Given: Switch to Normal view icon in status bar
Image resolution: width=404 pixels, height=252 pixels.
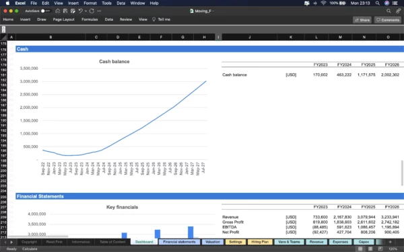Looking at the screenshot, I should pyautogui.click(x=360, y=249).
